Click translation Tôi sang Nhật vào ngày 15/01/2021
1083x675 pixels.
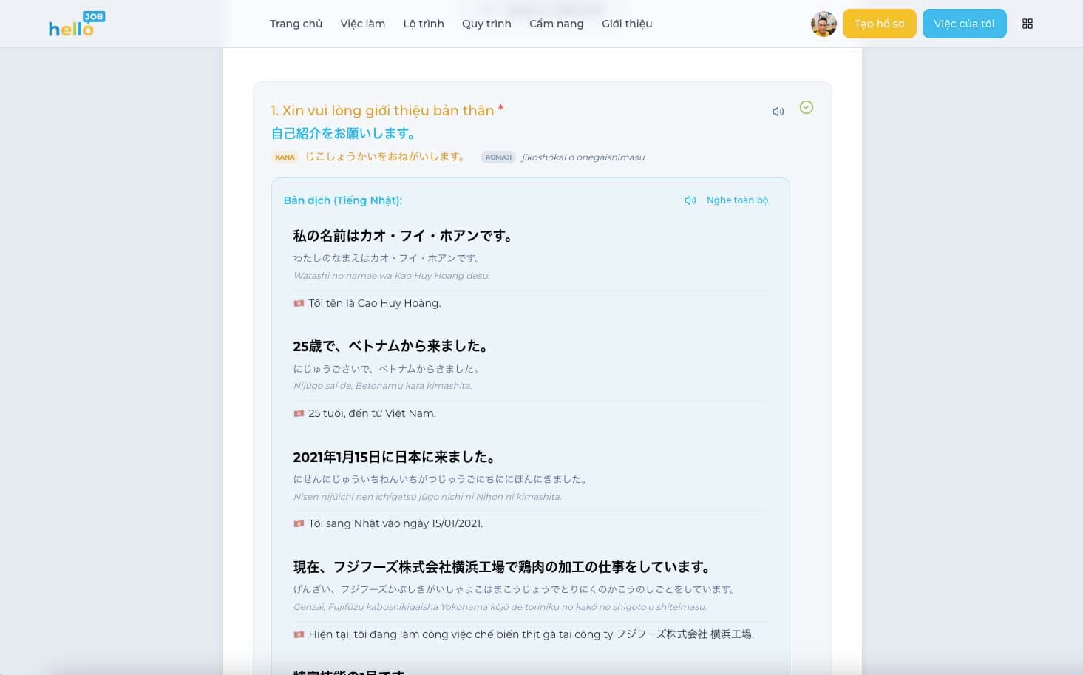coord(395,523)
